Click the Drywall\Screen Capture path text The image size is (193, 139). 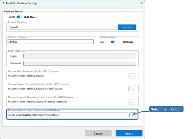pos(35,89)
